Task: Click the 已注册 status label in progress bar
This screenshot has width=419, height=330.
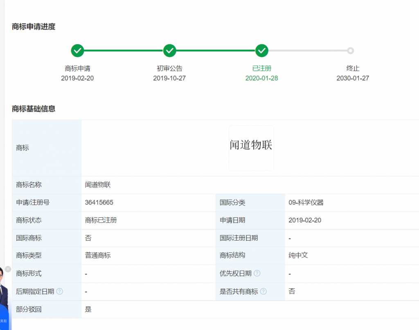Action: 261,69
